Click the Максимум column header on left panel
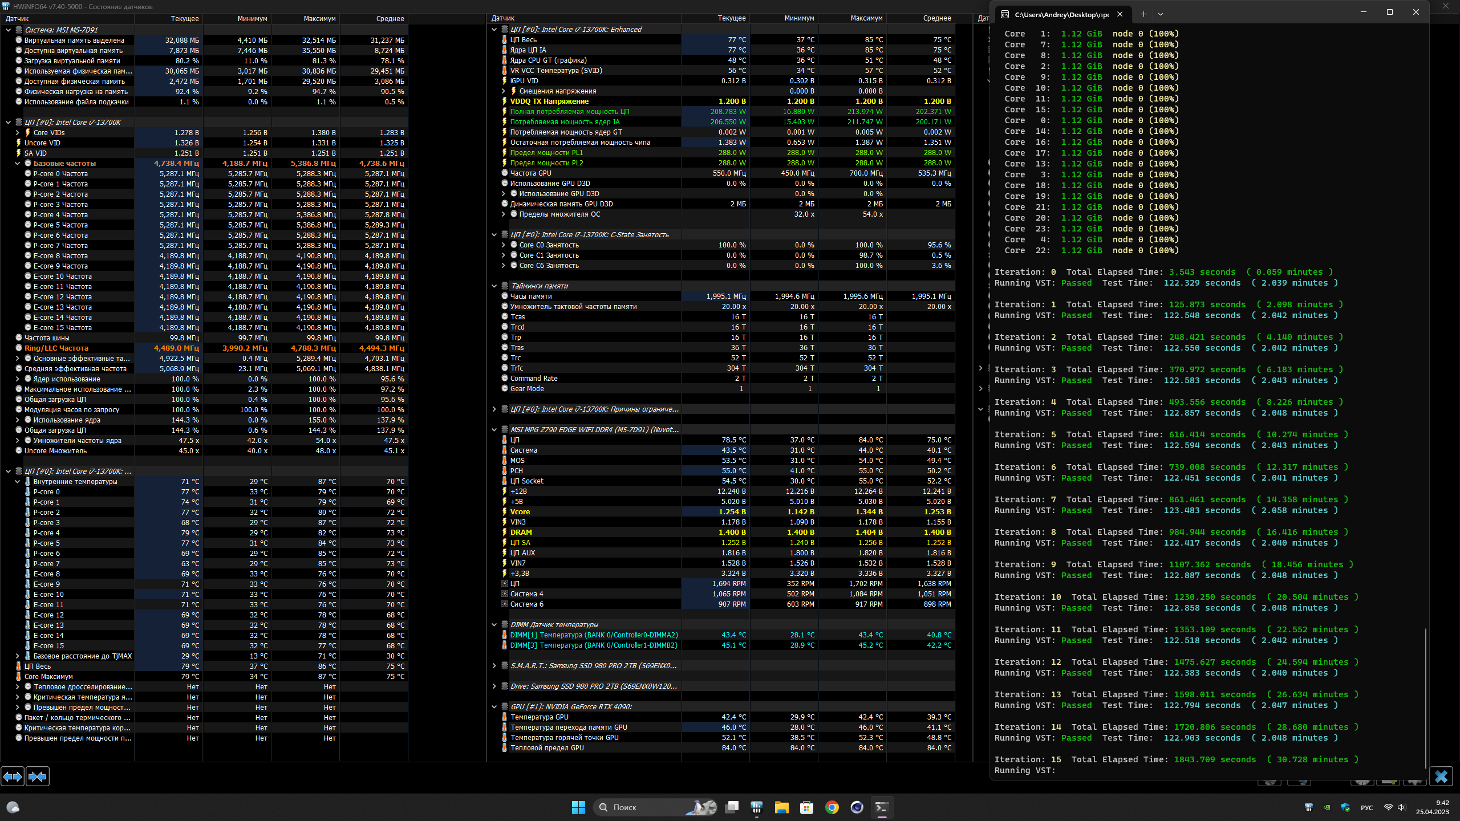Image resolution: width=1460 pixels, height=821 pixels. (319, 19)
